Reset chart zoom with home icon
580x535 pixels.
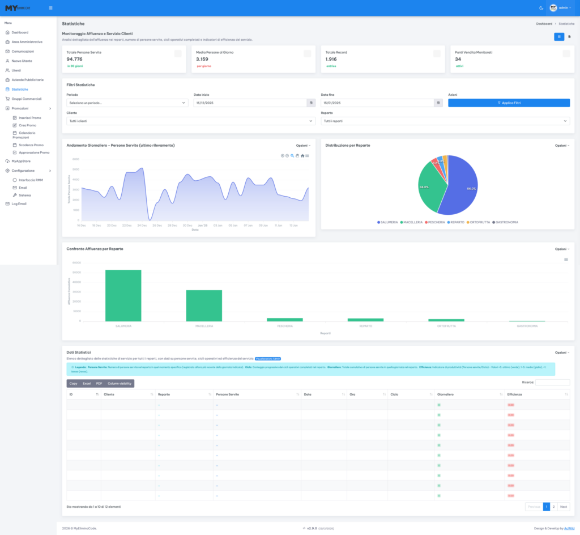tap(302, 155)
